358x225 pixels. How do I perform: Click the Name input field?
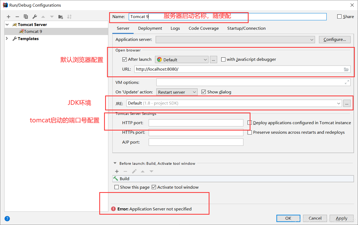click(x=228, y=16)
